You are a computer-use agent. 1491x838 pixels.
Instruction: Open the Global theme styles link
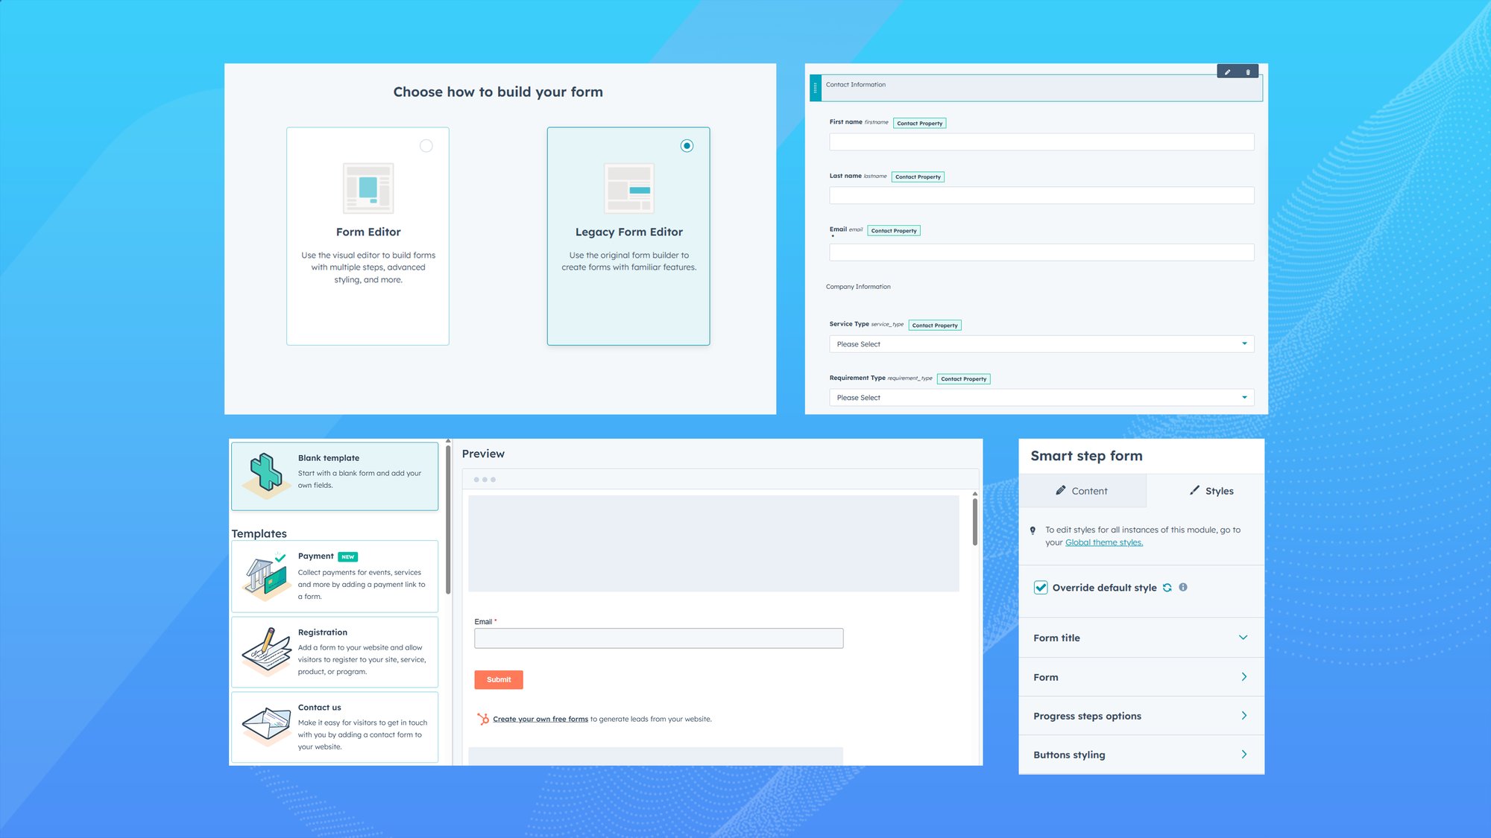coord(1103,542)
